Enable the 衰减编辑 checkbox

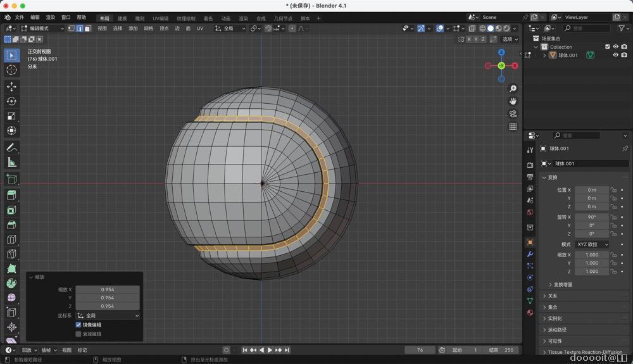tap(78, 334)
